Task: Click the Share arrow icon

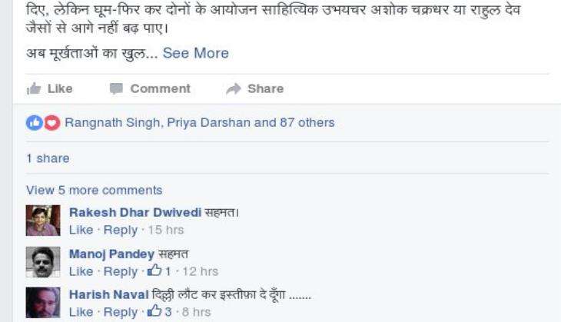Action: tap(234, 88)
